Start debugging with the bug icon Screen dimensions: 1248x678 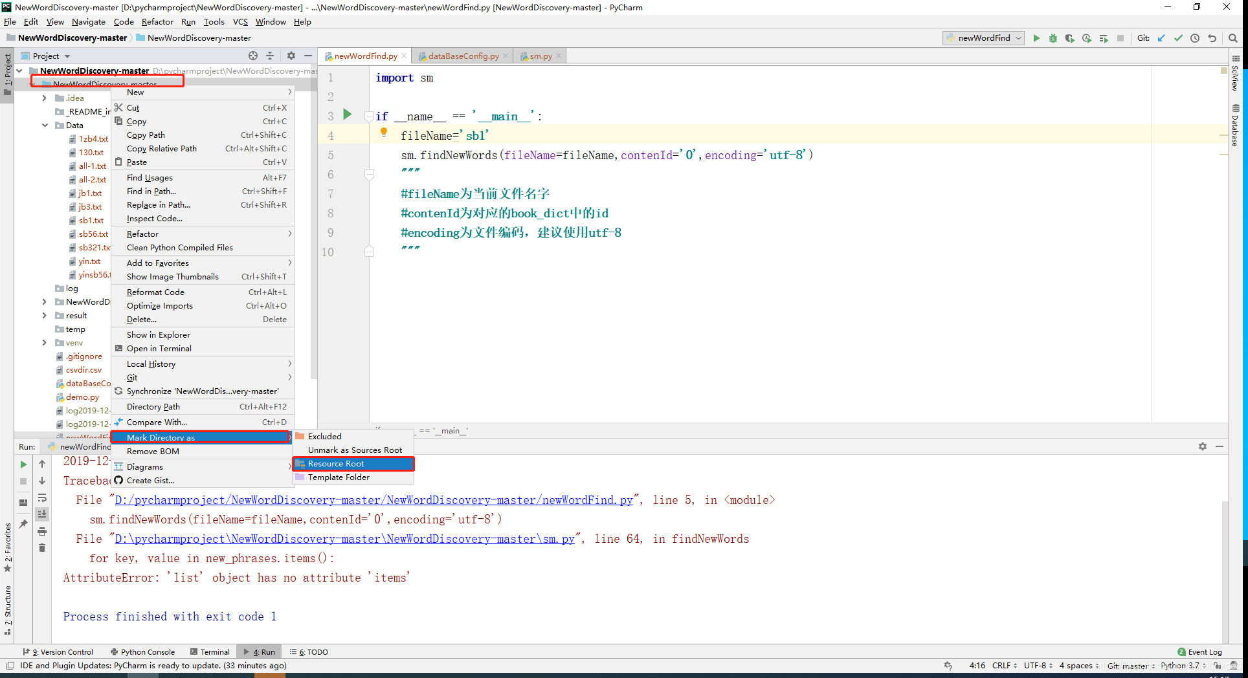tap(1053, 38)
